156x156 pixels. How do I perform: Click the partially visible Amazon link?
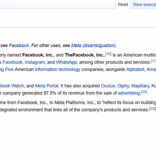(x=151, y=69)
